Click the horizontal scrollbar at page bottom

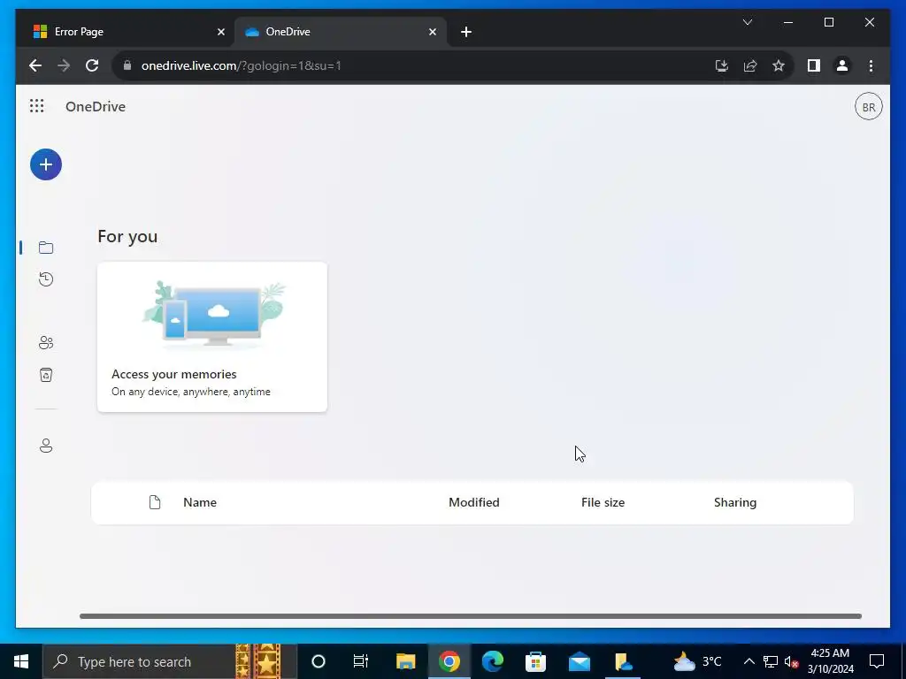click(x=471, y=616)
